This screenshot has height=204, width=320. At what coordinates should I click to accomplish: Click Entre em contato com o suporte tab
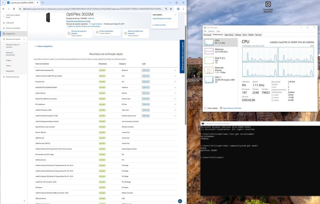click(x=182, y=56)
